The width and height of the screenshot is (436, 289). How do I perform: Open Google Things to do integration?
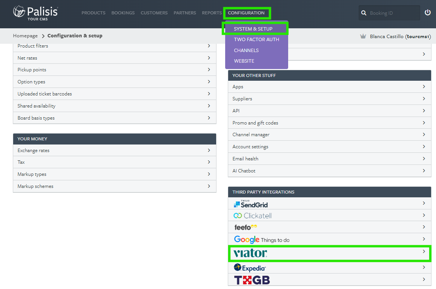point(262,240)
